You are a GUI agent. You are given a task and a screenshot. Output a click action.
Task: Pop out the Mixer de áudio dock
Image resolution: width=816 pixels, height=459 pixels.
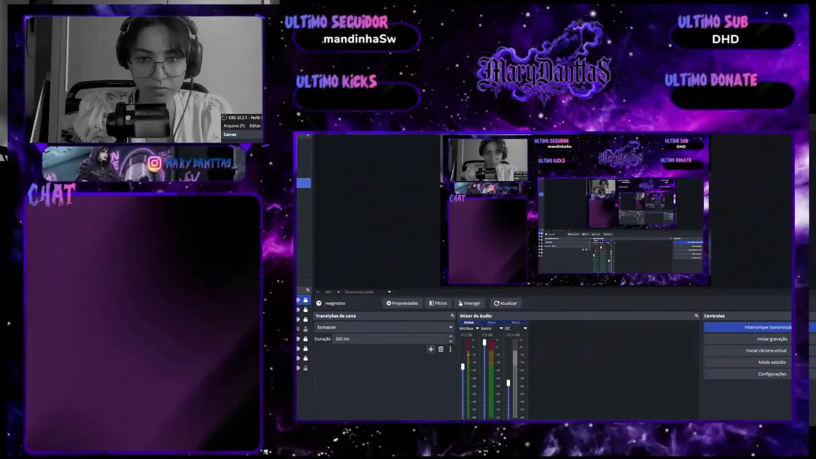pos(696,316)
